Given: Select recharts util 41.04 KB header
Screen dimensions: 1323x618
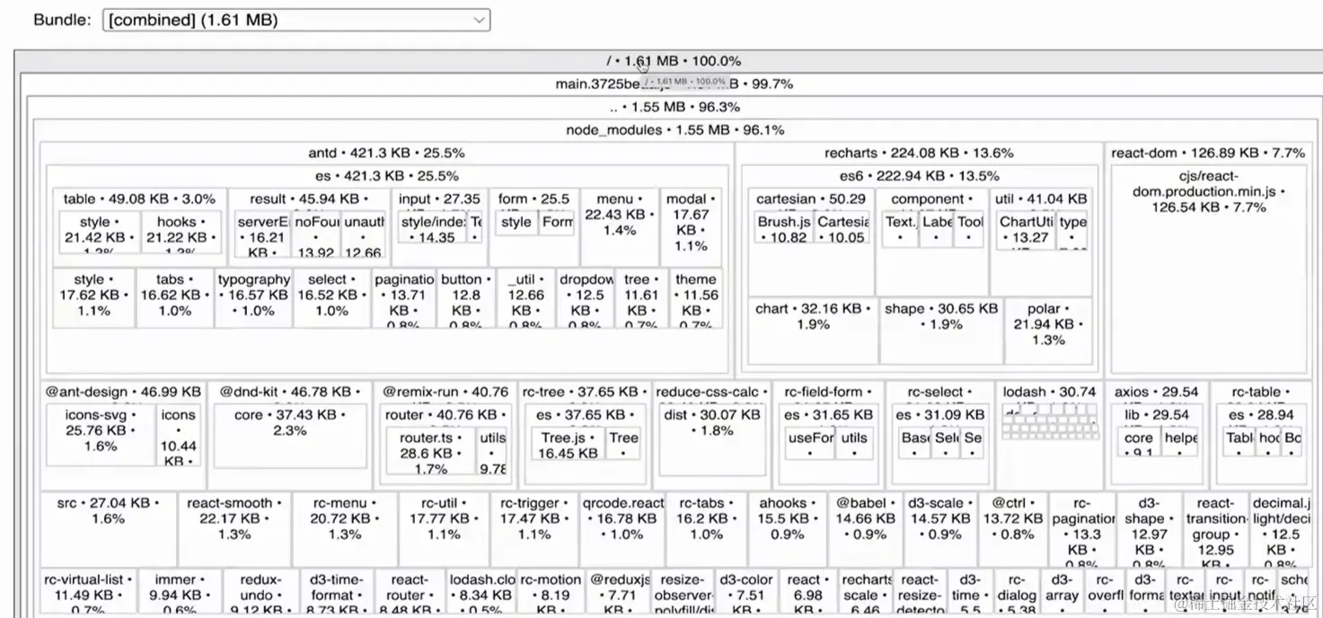Looking at the screenshot, I should click(x=1042, y=199).
